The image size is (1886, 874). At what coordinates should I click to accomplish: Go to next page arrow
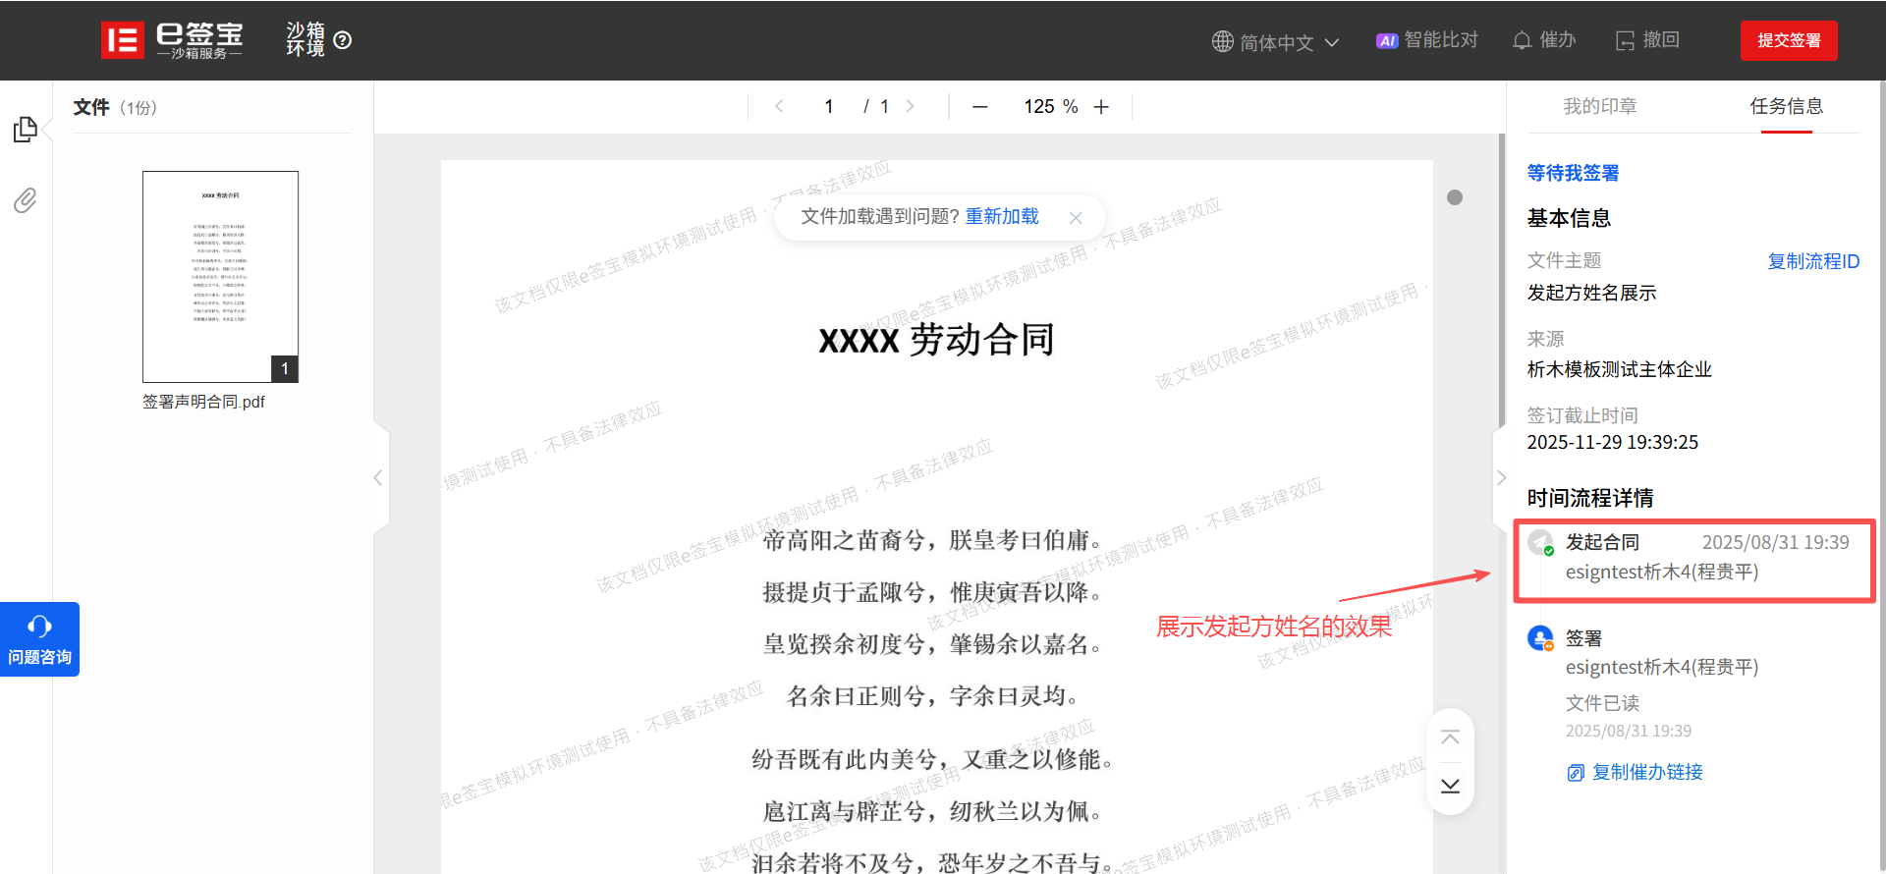911,106
